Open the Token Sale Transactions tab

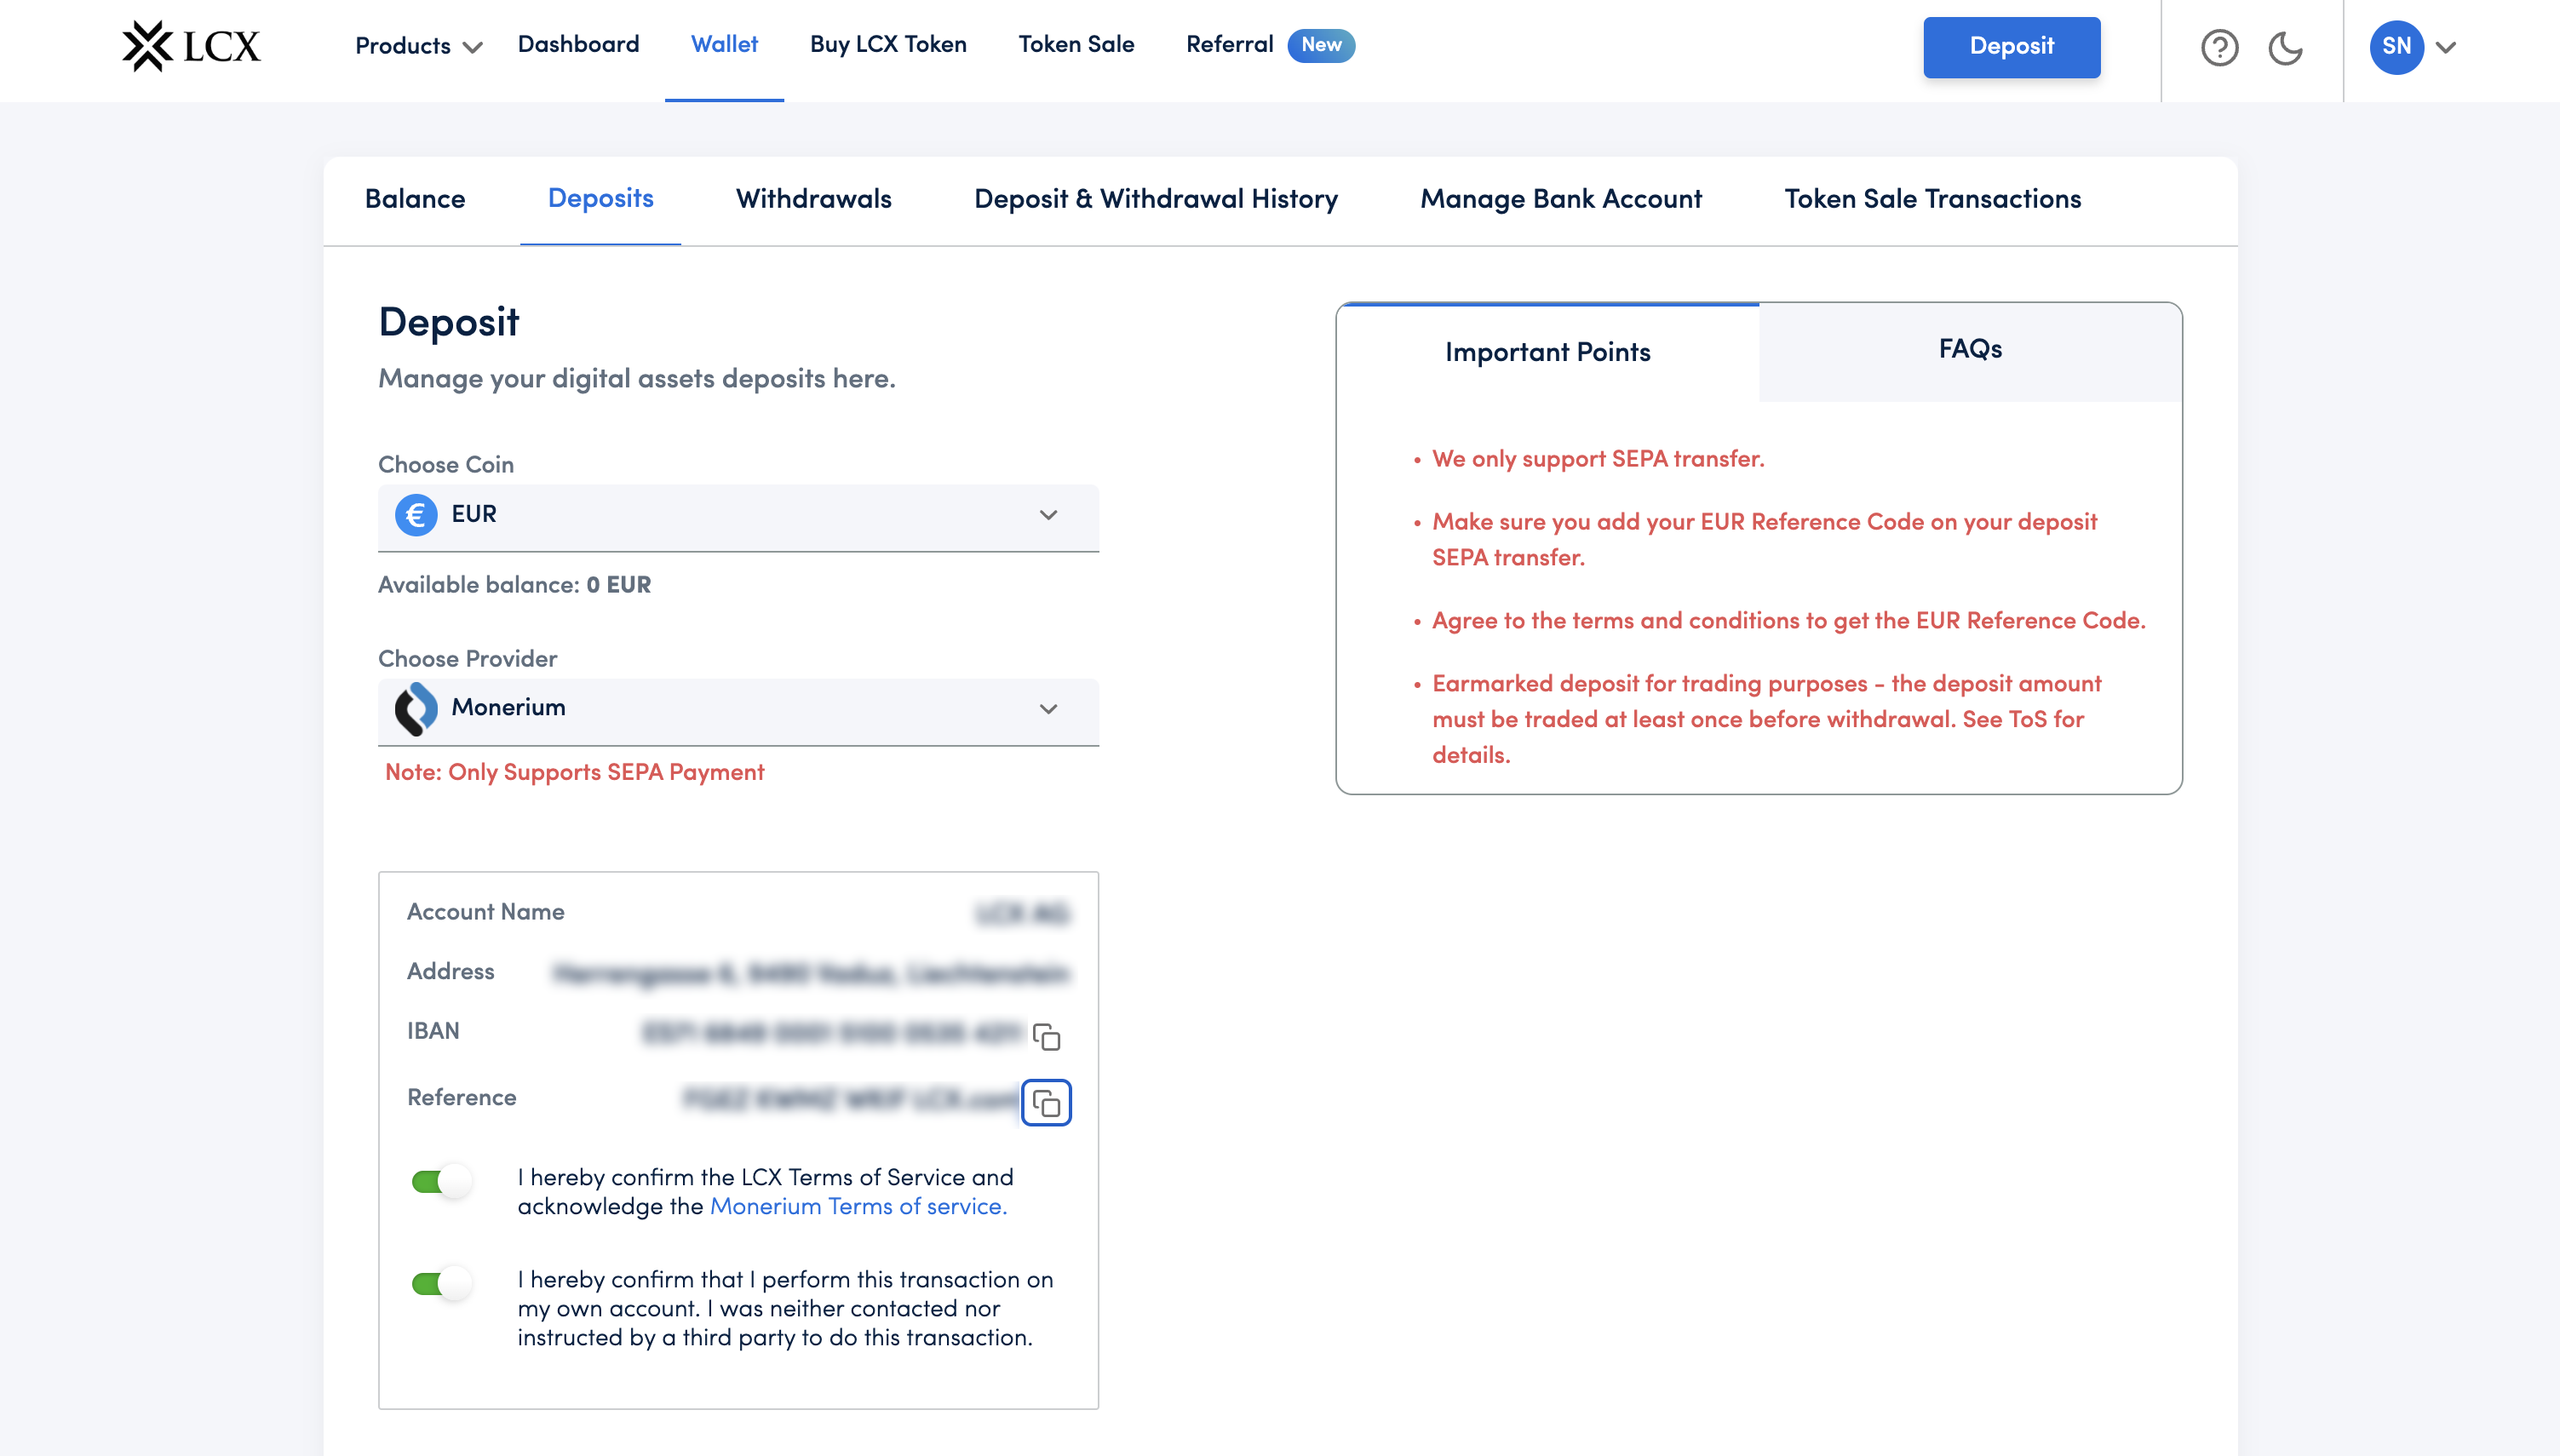click(x=1932, y=199)
